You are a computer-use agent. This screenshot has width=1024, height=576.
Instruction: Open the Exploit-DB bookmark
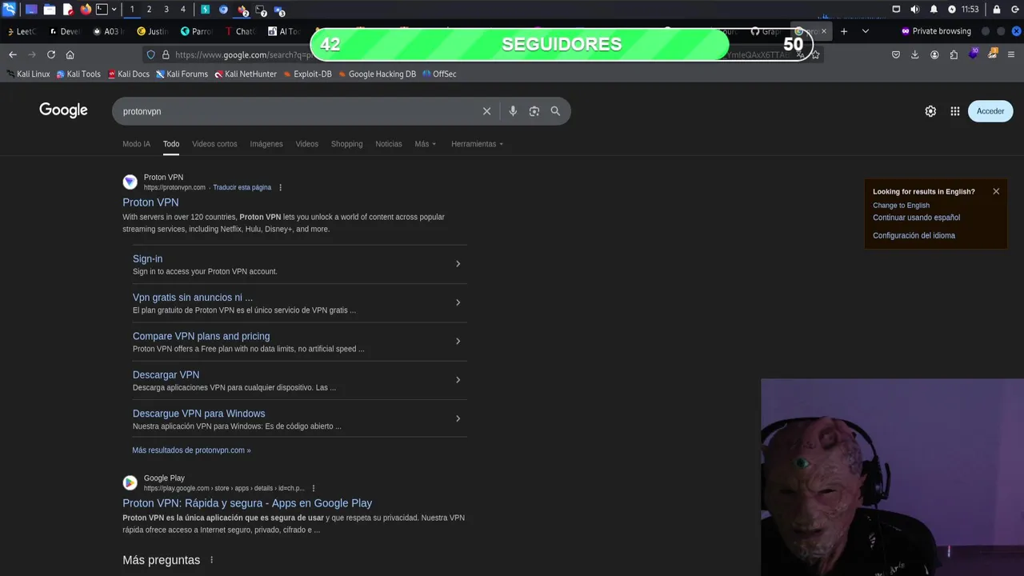(308, 74)
